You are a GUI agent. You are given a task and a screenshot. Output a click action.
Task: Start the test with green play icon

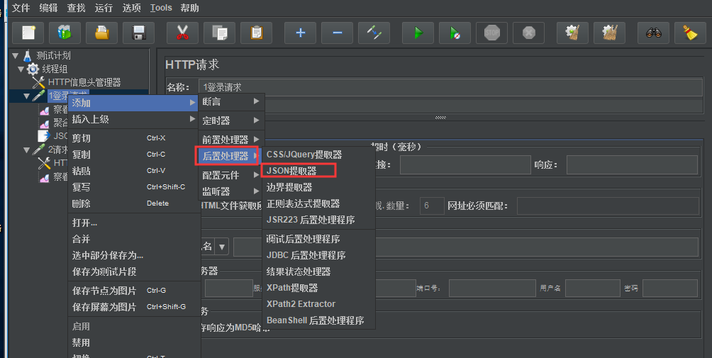[418, 33]
